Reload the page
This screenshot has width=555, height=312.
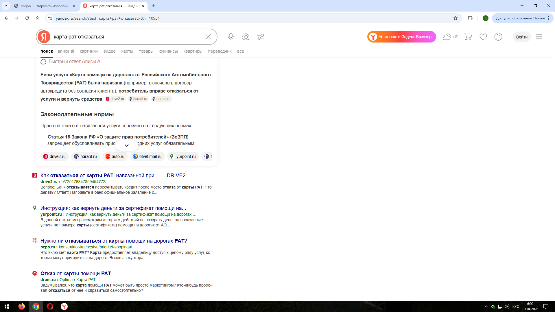click(x=27, y=18)
